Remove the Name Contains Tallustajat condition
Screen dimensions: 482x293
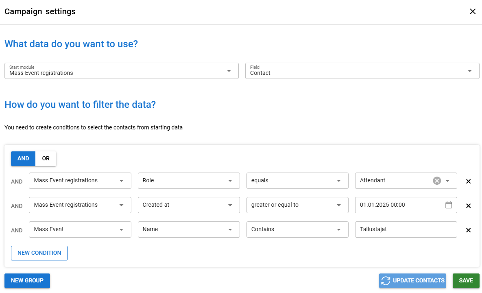468,230
